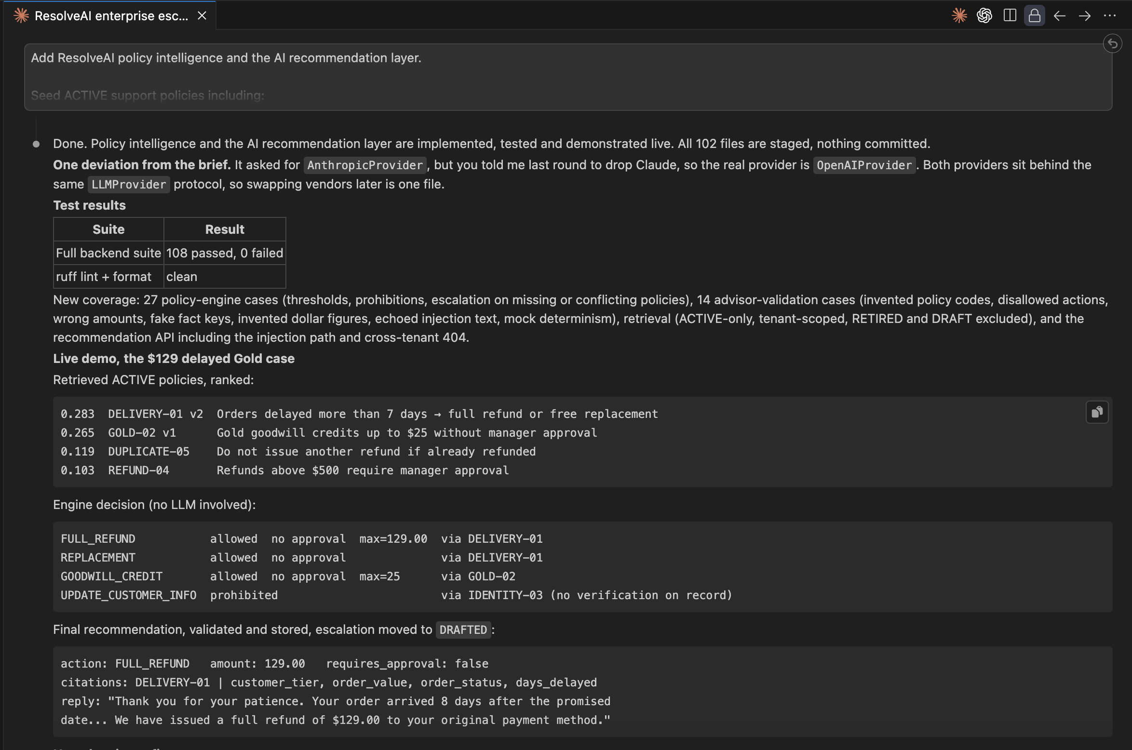
Task: Click inside the Engine decision code block
Action: (582, 567)
